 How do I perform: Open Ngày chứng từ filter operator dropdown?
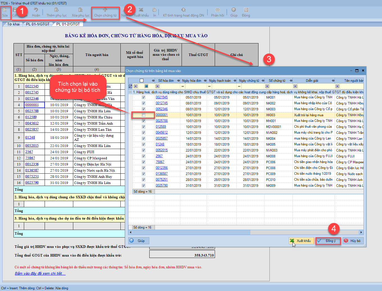(x=239, y=86)
